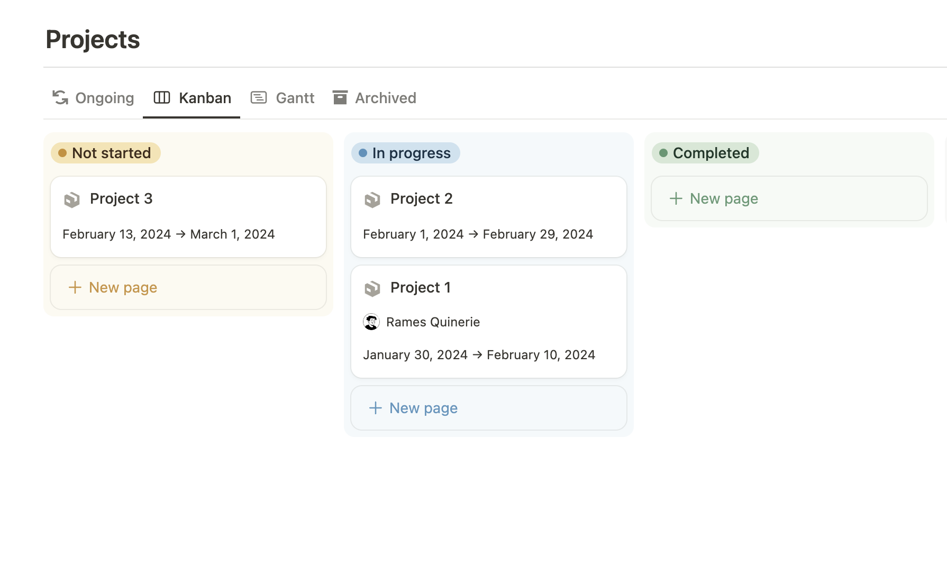Click the Kanban board view icon
This screenshot has height=565, width=947.
point(161,97)
